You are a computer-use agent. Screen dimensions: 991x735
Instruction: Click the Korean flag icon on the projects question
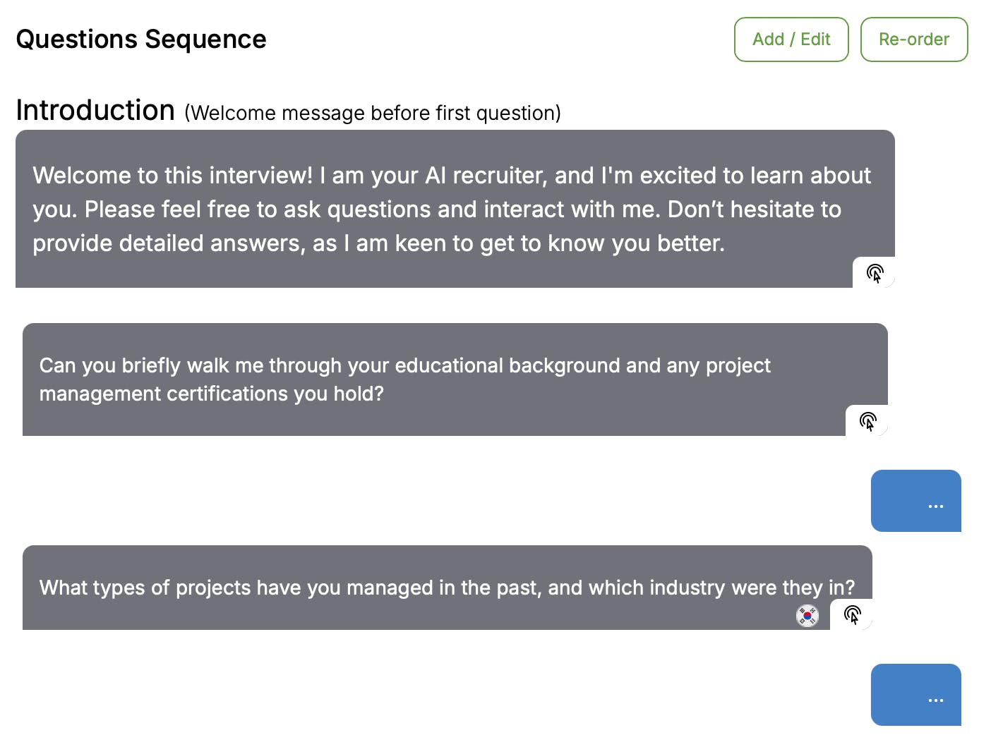click(807, 616)
